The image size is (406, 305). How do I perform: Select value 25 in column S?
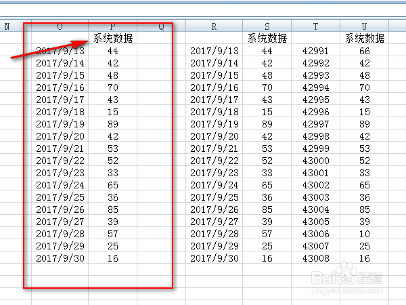click(267, 246)
